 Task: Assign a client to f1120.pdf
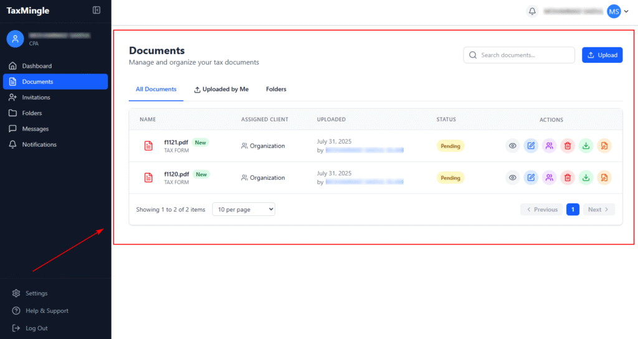coord(549,178)
